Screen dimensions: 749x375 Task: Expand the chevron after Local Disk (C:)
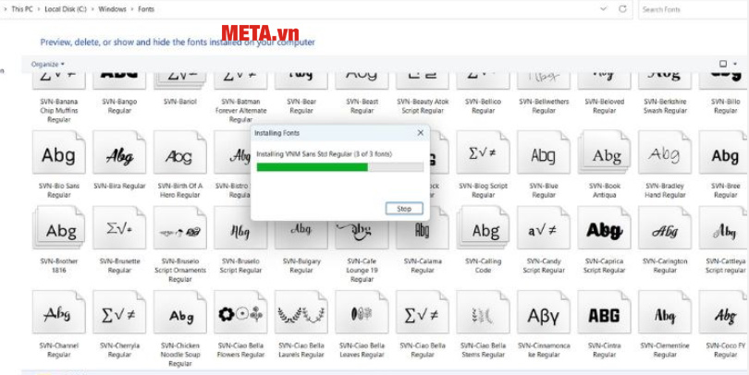click(92, 9)
